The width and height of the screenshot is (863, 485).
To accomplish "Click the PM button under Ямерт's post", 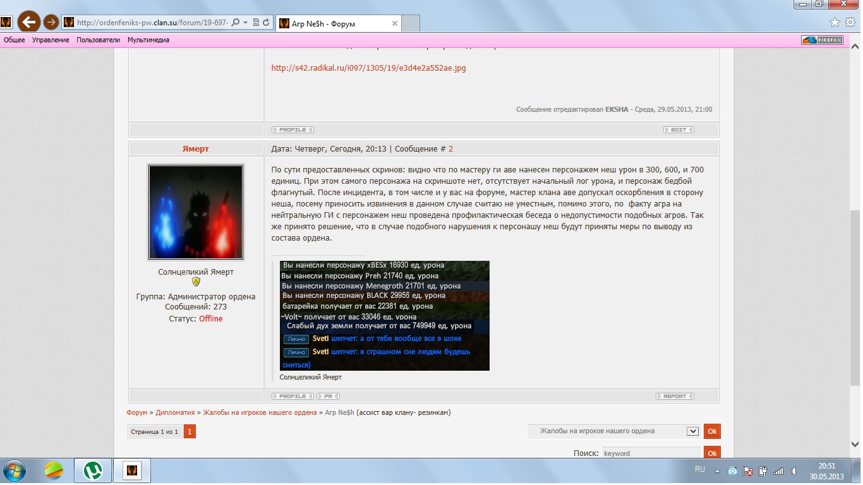I will click(x=328, y=397).
